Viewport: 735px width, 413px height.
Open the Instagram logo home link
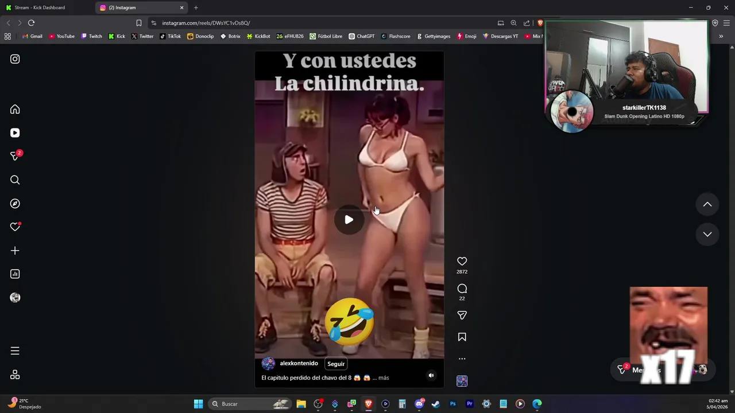[x=15, y=59]
